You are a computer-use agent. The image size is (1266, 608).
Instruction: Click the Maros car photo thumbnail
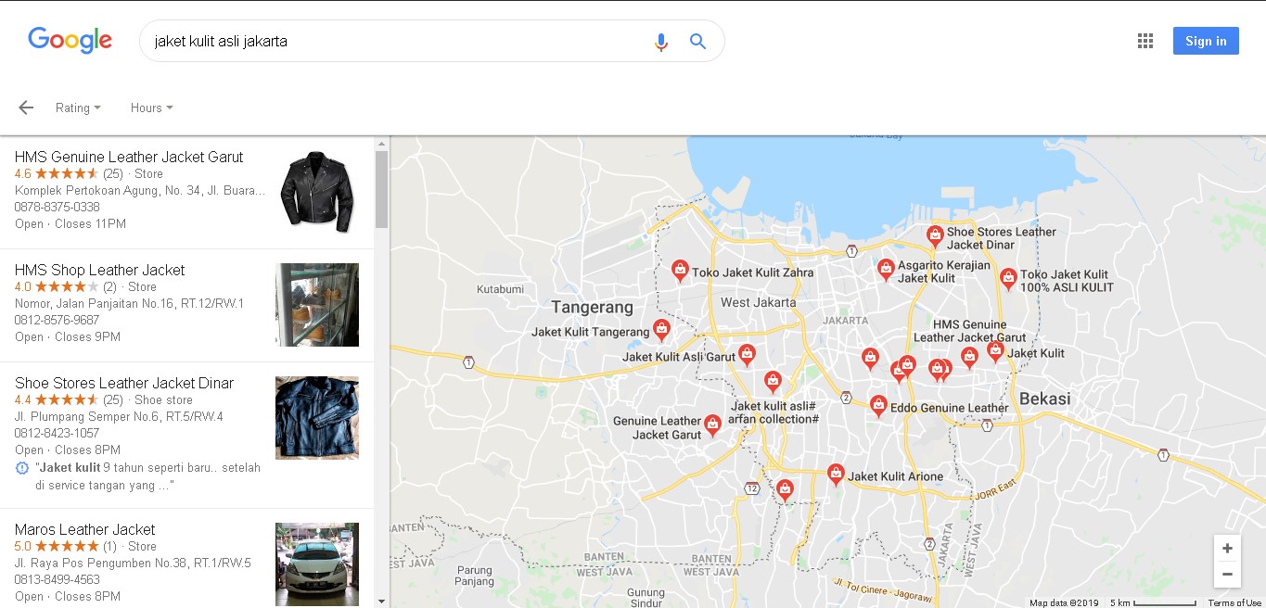click(x=317, y=564)
